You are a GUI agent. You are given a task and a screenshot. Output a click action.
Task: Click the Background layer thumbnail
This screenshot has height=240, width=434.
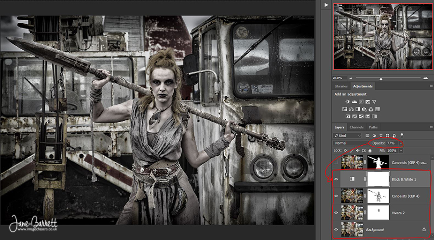coord(352,229)
